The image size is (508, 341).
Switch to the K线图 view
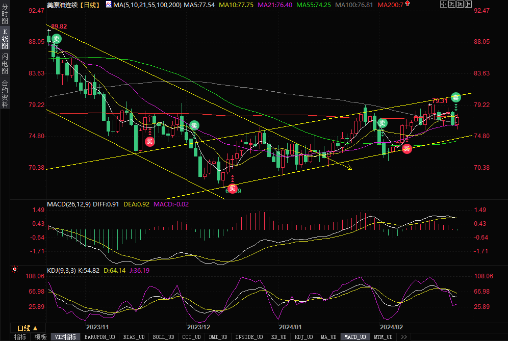click(x=5, y=40)
